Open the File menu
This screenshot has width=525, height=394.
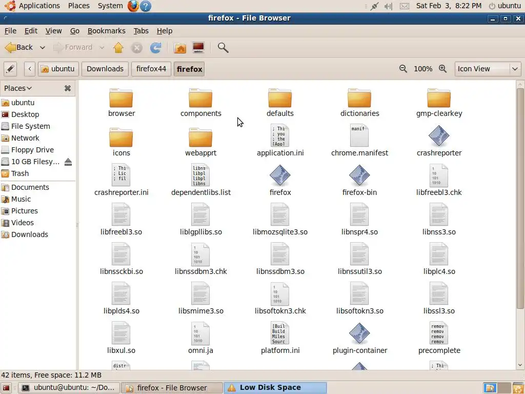coord(10,31)
